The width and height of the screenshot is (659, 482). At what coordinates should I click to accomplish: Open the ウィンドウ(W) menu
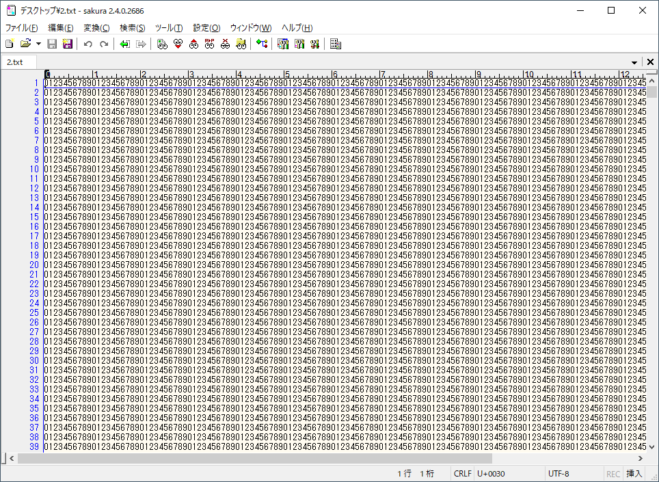click(250, 28)
